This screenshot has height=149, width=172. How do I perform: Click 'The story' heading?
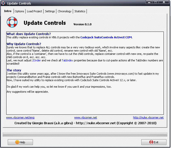[14, 70]
